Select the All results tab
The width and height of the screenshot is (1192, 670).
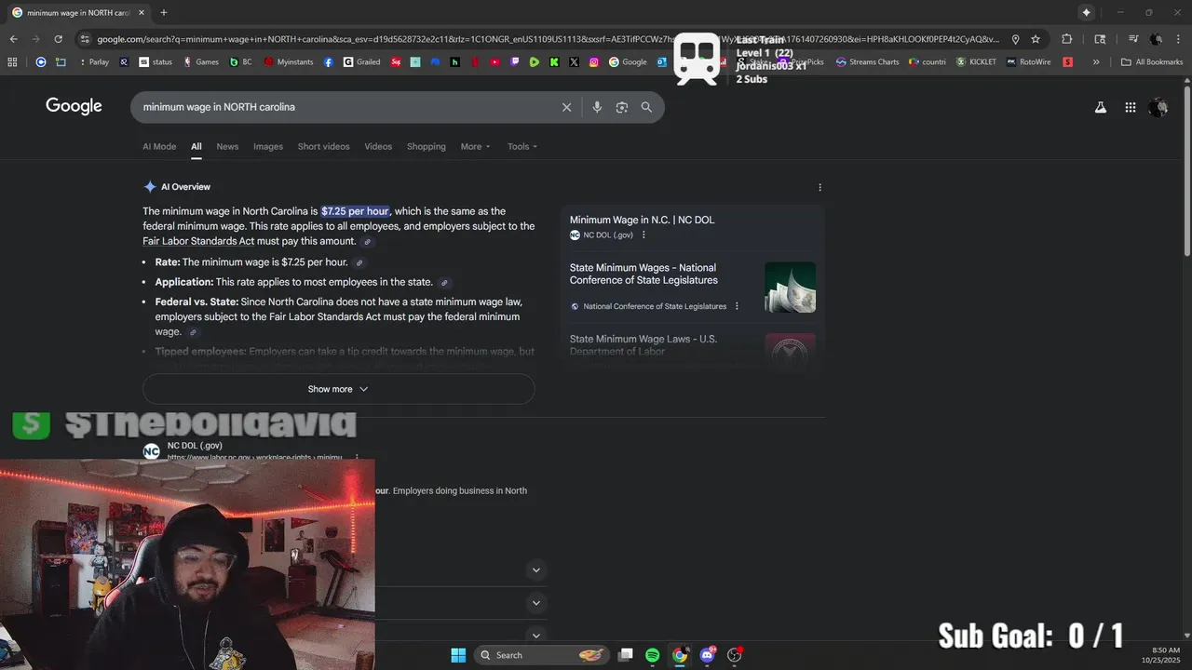196,147
